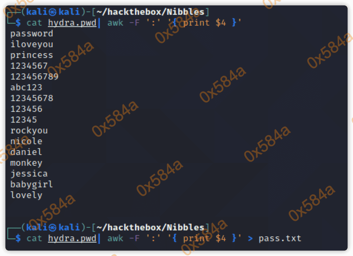This screenshot has width=353, height=256.
Task: Select the output line 'iloveyou'
Action: point(32,44)
